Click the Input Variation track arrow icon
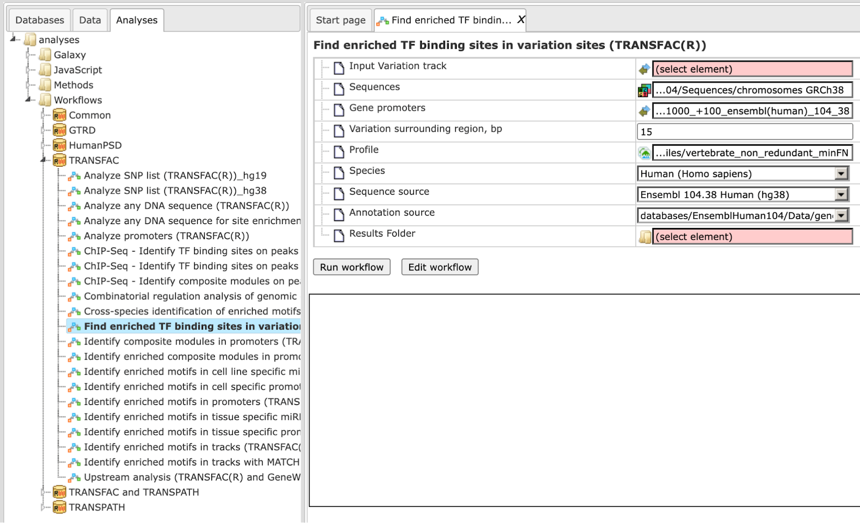 tap(644, 69)
